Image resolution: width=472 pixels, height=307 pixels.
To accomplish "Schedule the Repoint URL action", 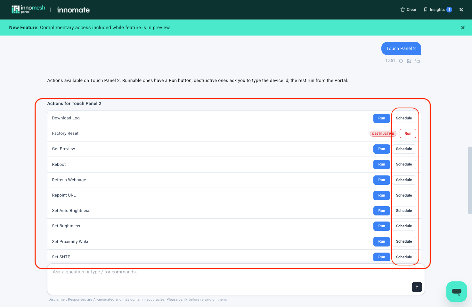I will [404, 195].
